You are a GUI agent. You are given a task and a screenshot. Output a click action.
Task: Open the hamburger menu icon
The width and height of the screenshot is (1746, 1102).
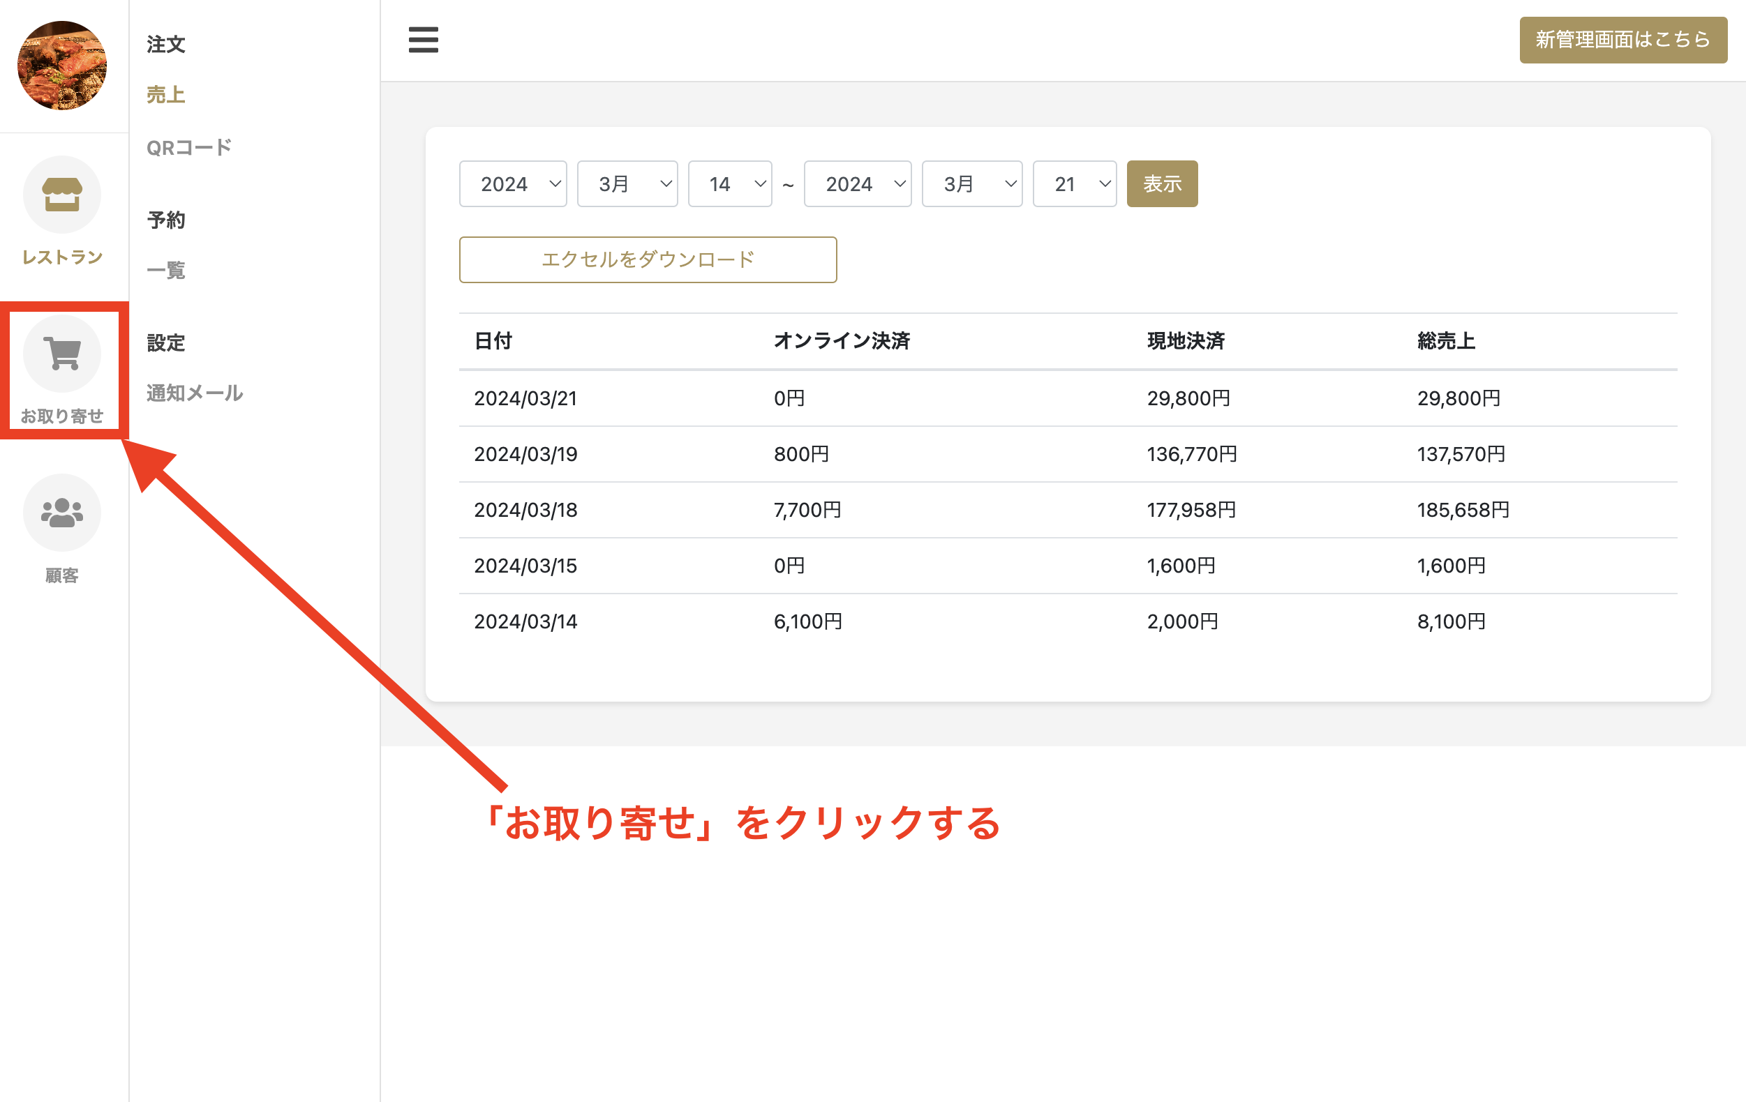coord(424,40)
